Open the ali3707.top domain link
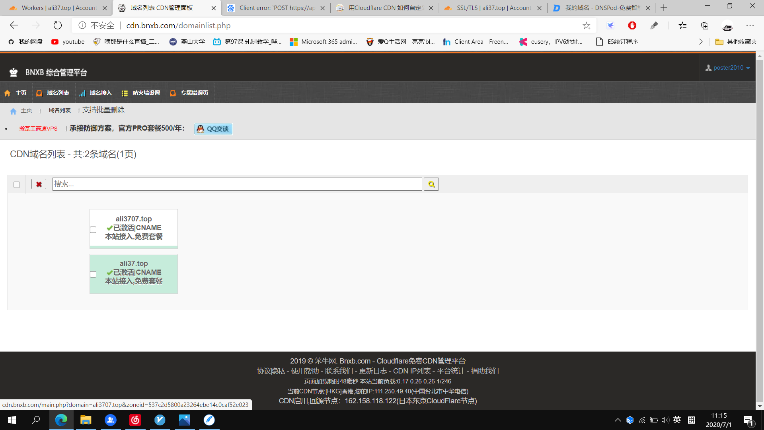Screen dimensions: 764x430 tap(134, 219)
